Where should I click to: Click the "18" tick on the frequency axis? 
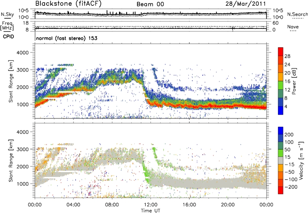coord(26,23)
